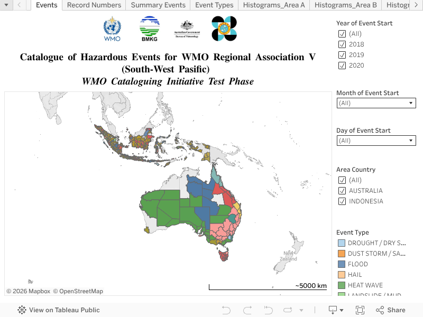Click the OpenStreetMap attribution link
The width and height of the screenshot is (423, 317).
81,291
